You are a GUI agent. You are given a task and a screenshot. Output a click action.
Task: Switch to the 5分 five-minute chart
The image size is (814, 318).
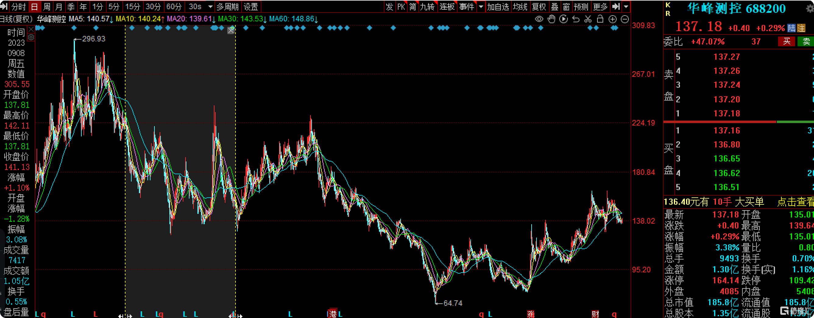[114, 7]
